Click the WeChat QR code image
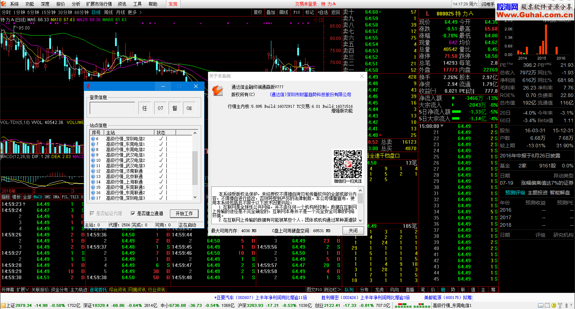 point(348,164)
